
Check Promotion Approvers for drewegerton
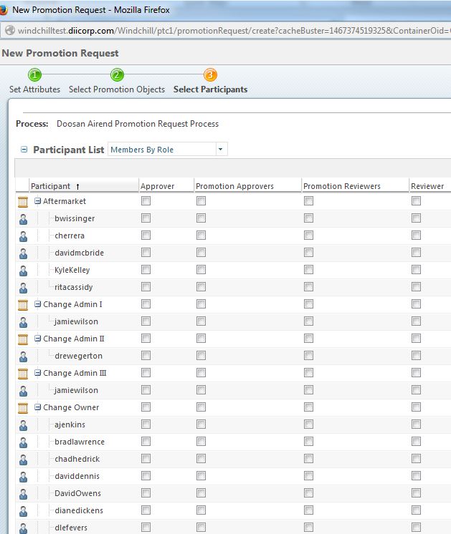tap(201, 356)
